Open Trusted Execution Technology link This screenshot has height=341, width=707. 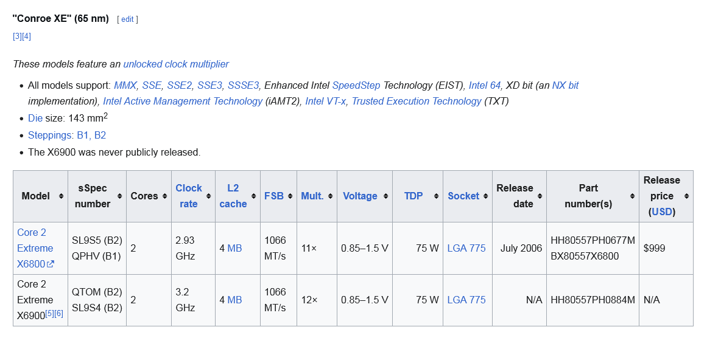point(417,102)
